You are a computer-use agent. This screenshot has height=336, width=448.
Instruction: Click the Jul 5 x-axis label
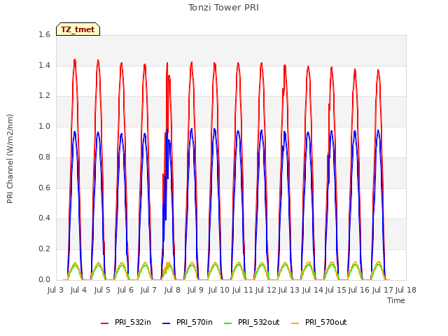click(x=102, y=290)
